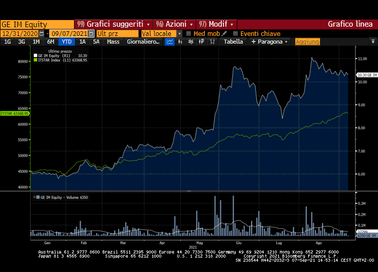This screenshot has width=378, height=272.
Task: Switch to the bar chart style icon
Action: pos(180,42)
